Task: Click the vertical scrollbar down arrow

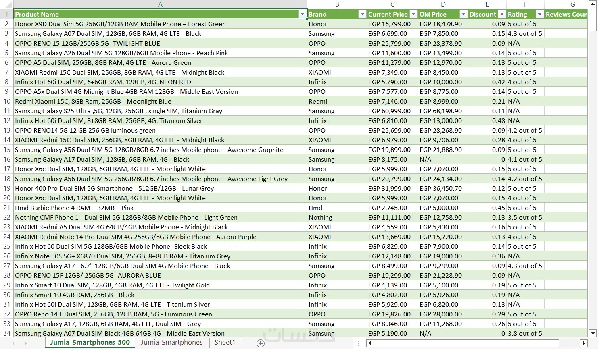Action: (593, 333)
